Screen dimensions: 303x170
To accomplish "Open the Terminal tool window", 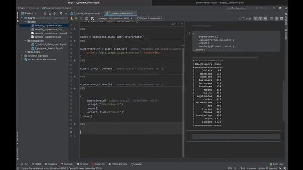I will [x=82, y=164].
